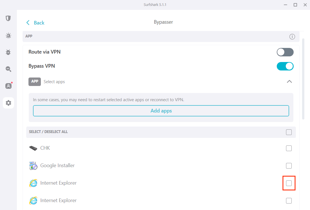Open the Antivirus section

click(x=8, y=52)
